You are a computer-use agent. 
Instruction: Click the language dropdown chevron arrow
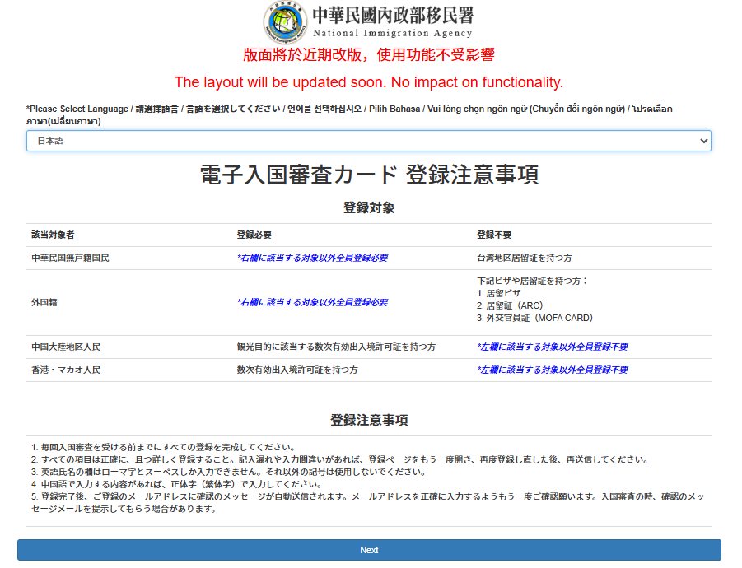(x=702, y=141)
